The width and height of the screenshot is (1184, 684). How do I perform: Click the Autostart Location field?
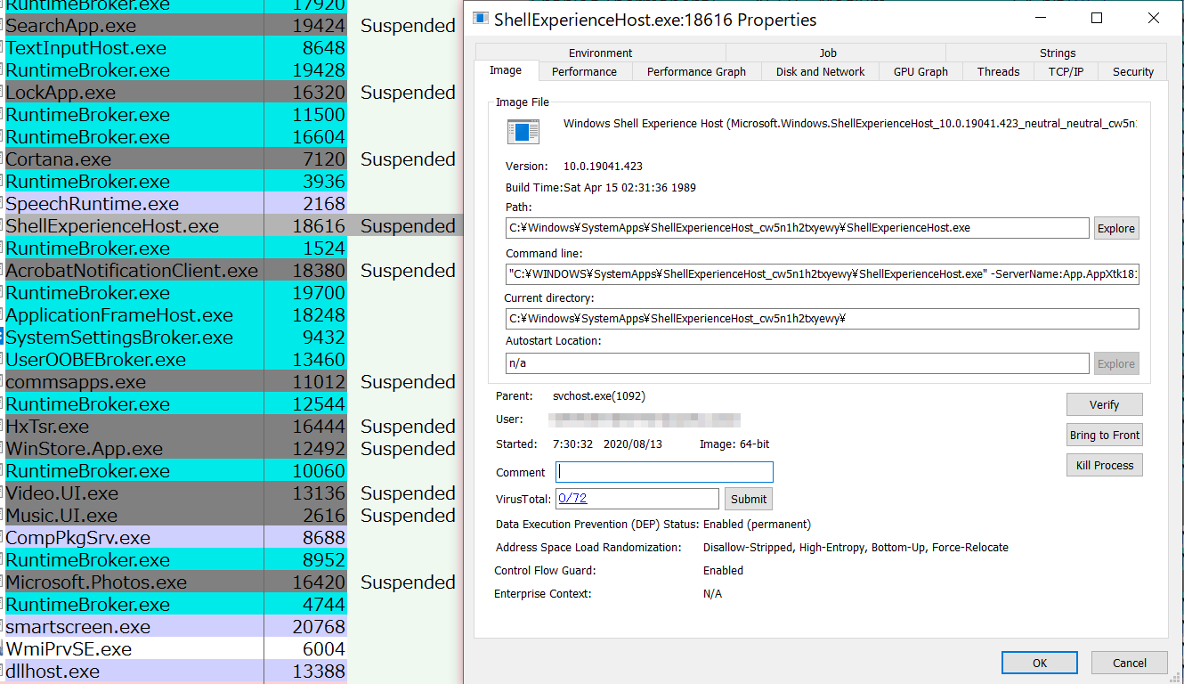797,363
